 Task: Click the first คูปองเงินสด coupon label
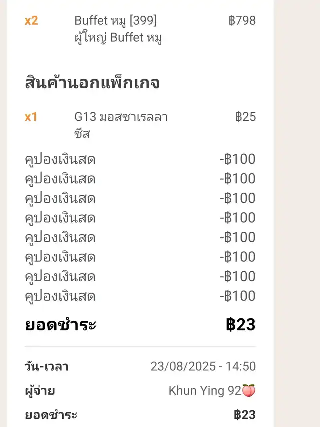pos(60,160)
